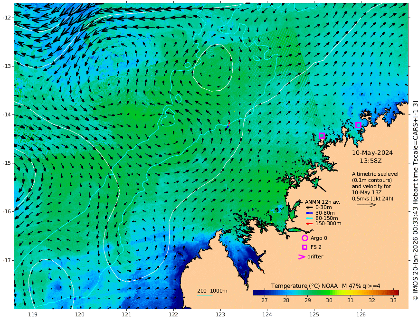Click the red-blue ANMN mooring arrow near 123°E
418x323 pixels.
[x=228, y=126]
